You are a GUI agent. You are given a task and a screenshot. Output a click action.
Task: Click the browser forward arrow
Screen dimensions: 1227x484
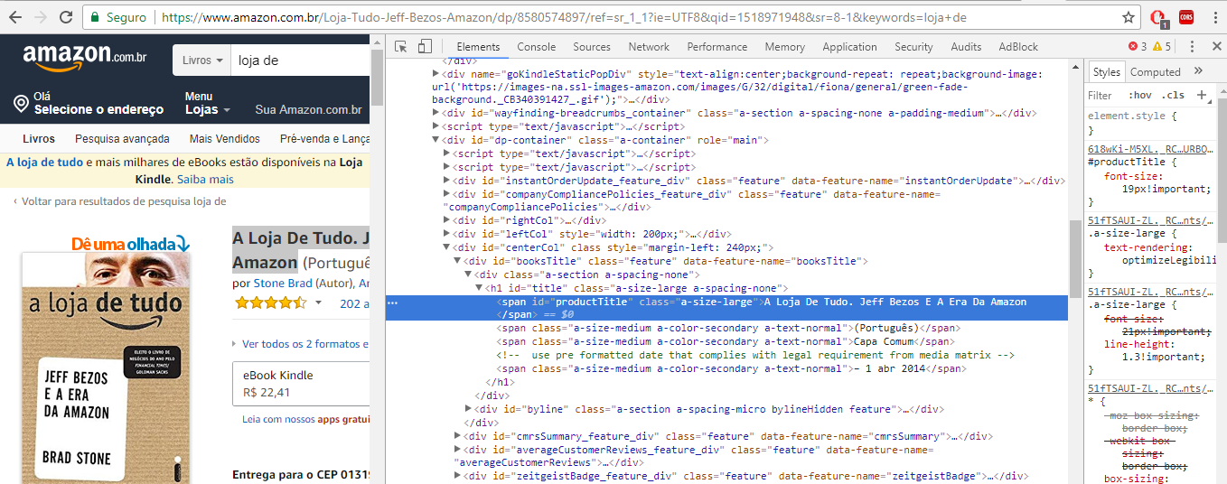click(x=42, y=17)
